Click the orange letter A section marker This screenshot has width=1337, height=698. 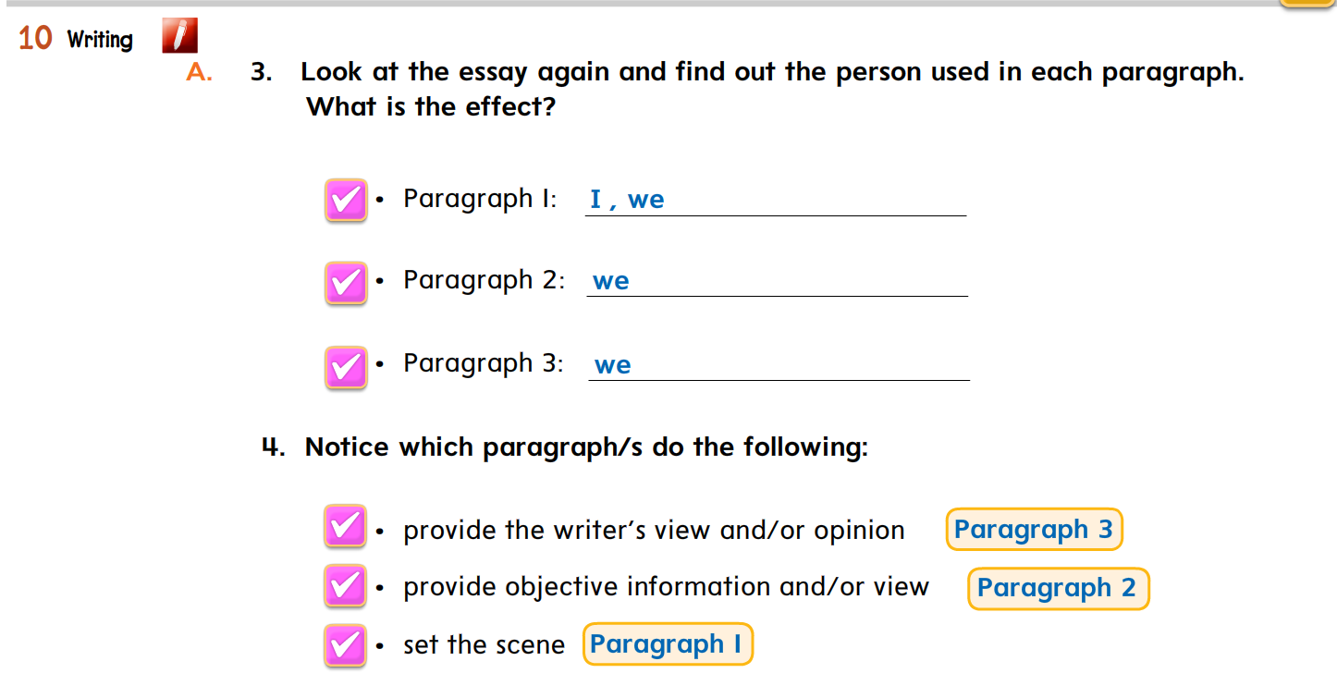(199, 72)
